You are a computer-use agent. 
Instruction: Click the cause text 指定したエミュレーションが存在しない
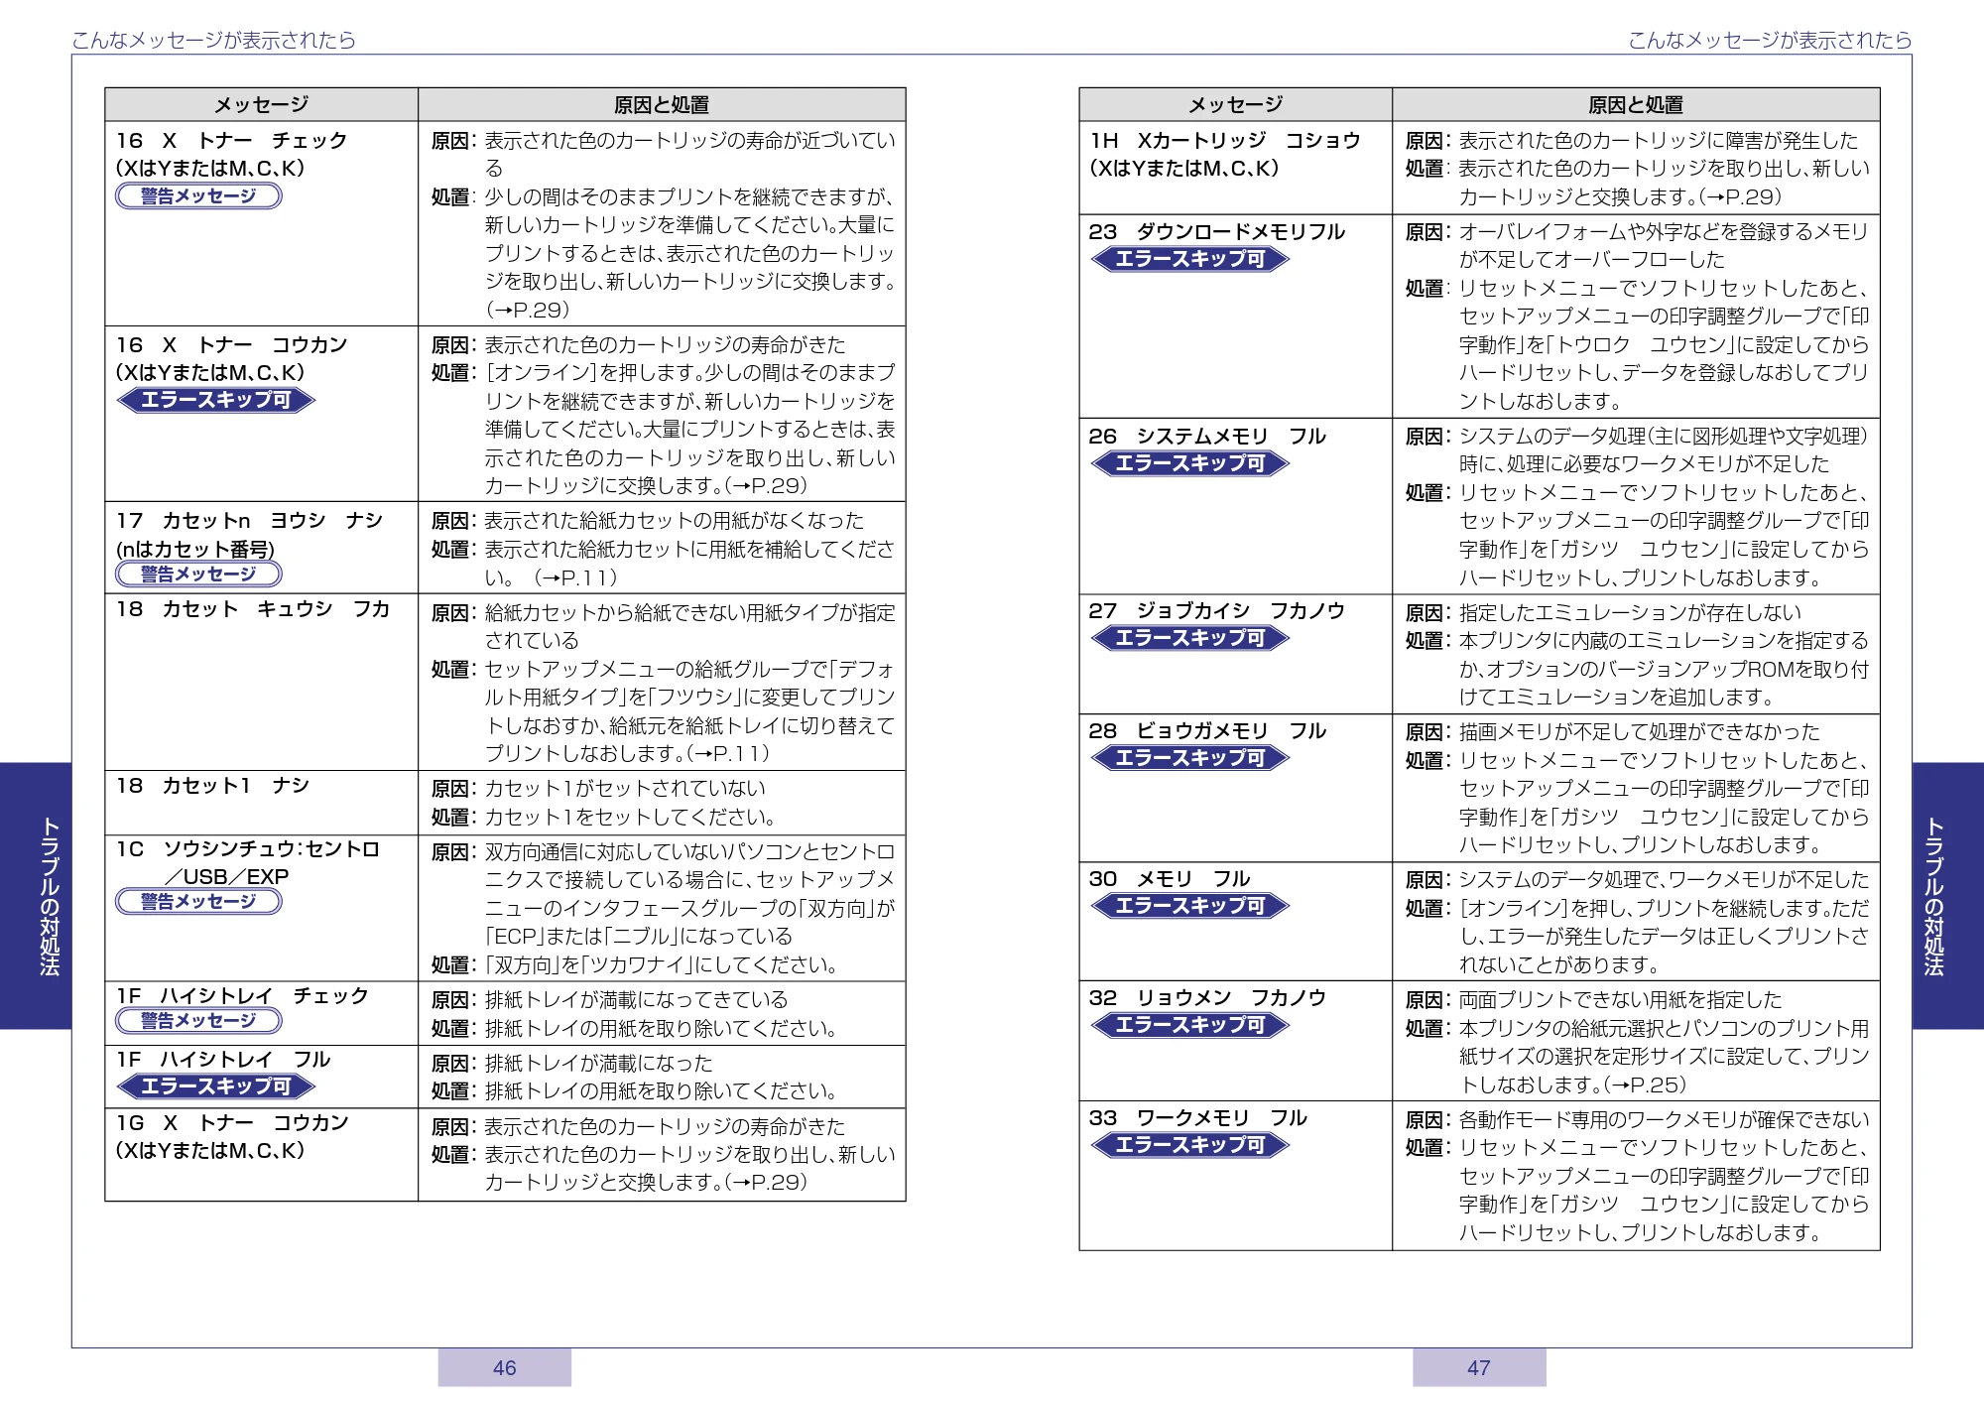pyautogui.click(x=1630, y=612)
